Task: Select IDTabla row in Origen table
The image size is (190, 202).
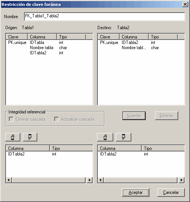Action: point(49,42)
